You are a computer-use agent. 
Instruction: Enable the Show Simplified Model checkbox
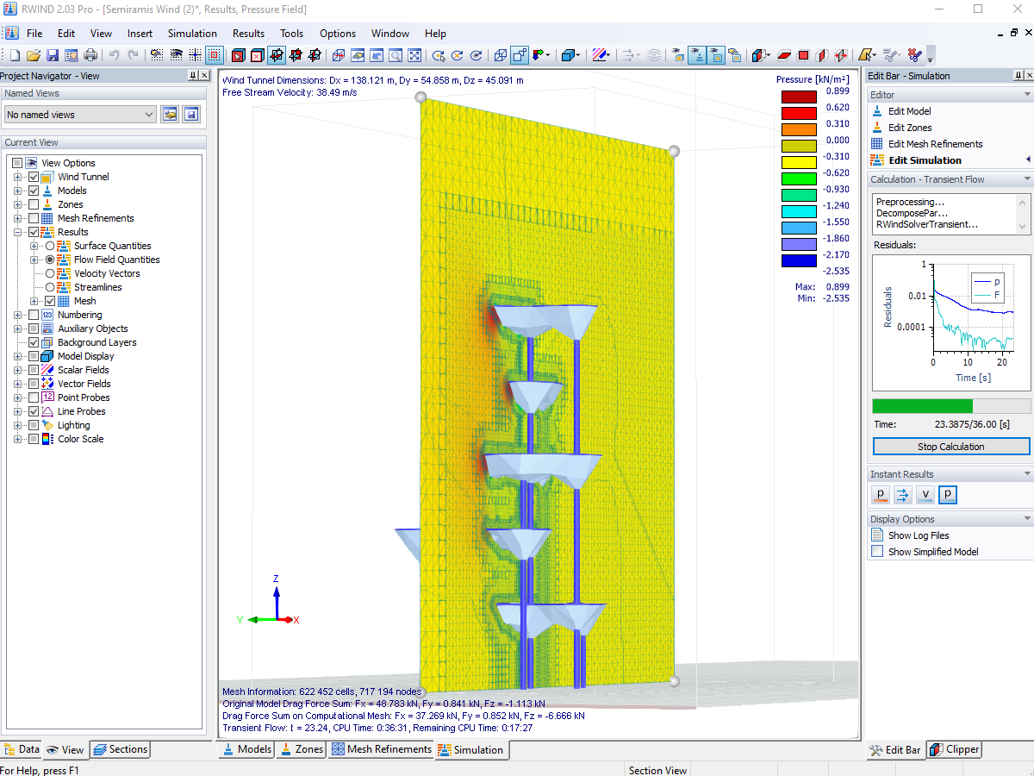[x=878, y=552]
